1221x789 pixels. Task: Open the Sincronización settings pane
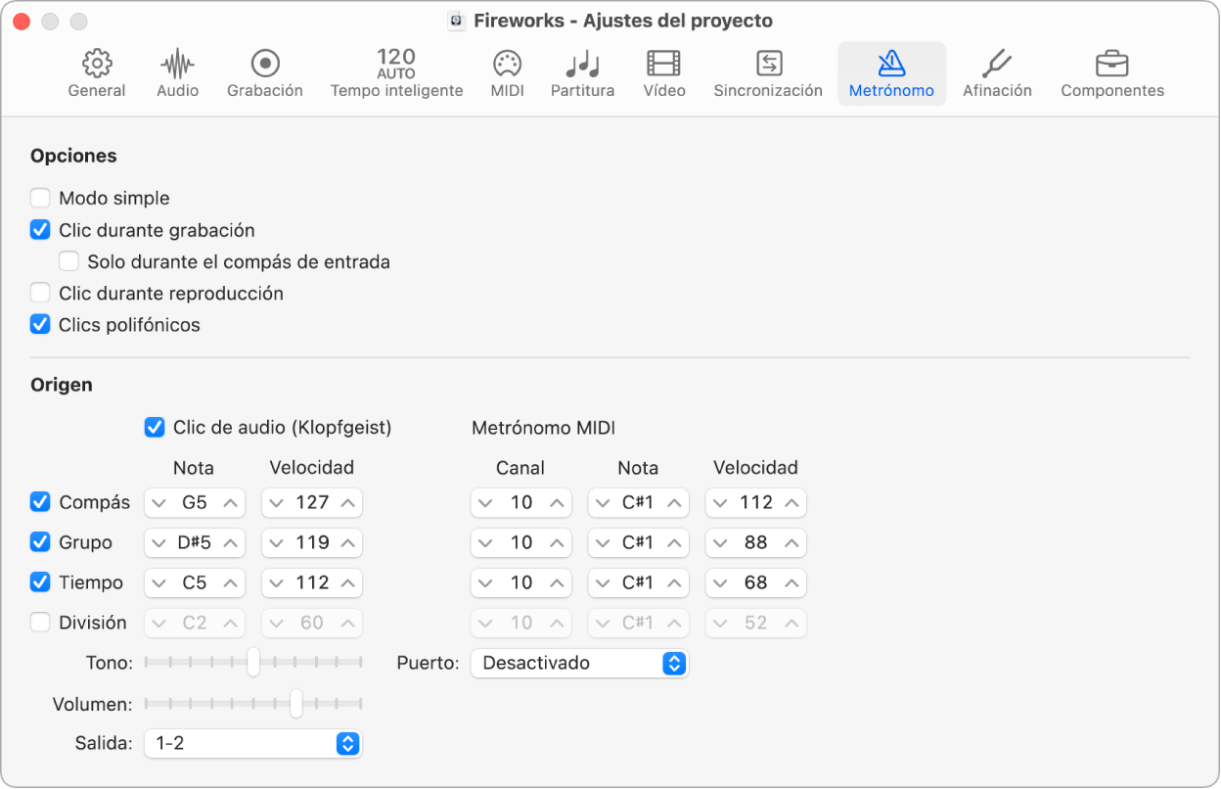(768, 74)
